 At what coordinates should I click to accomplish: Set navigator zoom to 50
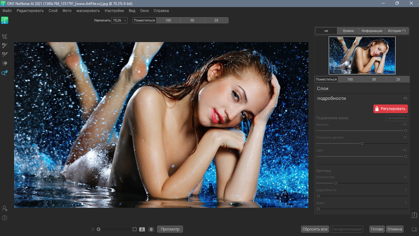[374, 79]
